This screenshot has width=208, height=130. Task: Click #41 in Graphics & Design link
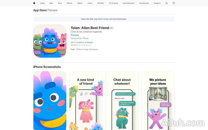[82, 42]
